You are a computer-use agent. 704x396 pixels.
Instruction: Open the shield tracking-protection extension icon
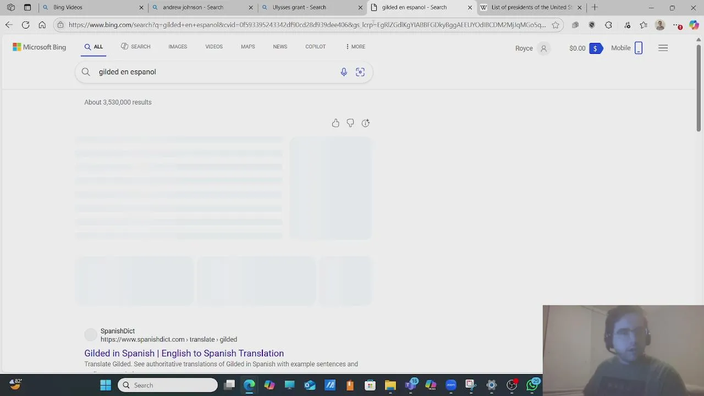592,25
